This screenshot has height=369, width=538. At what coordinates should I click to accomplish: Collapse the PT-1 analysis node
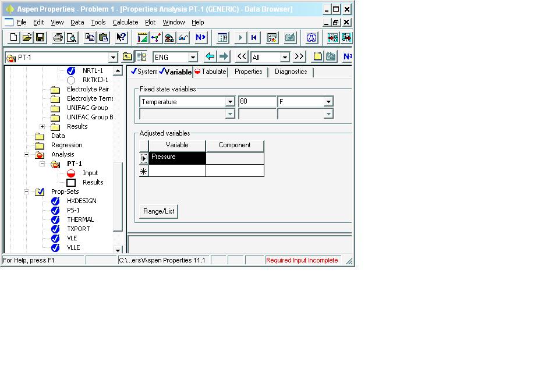tap(42, 164)
